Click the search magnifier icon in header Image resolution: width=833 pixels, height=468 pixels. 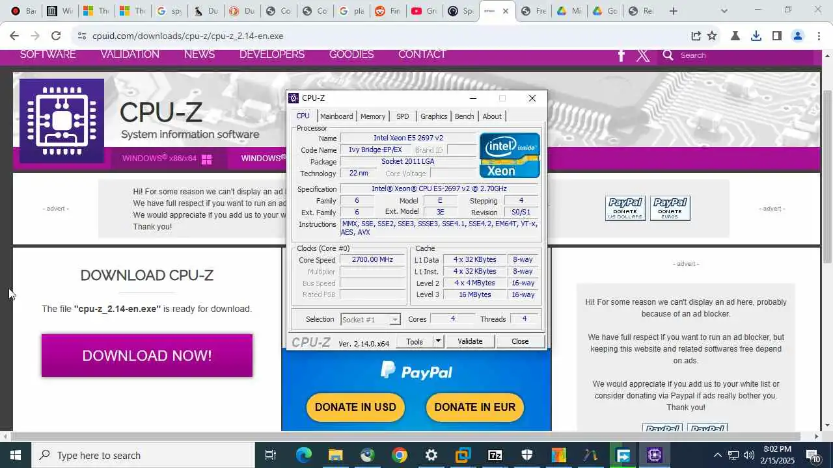pos(668,55)
